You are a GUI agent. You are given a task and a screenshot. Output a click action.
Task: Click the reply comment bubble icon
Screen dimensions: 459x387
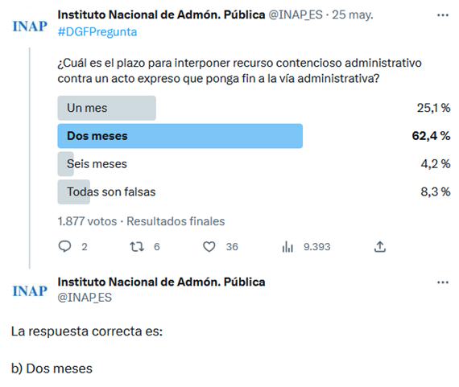click(x=64, y=246)
